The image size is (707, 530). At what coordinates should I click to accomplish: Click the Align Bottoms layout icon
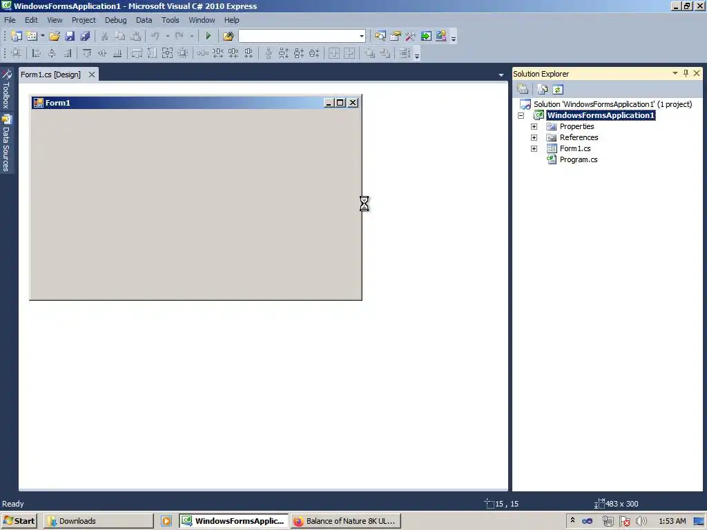point(117,53)
